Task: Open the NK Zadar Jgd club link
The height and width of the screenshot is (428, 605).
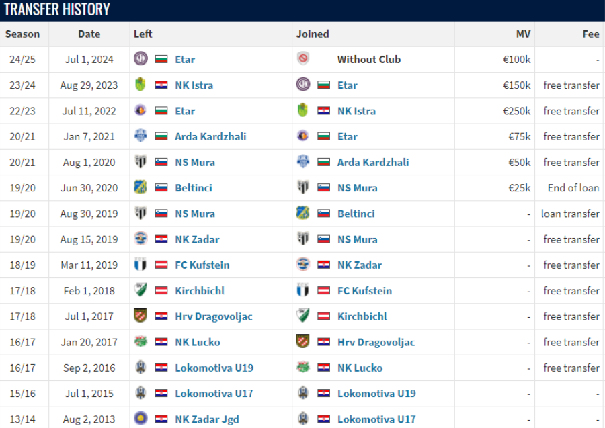Action: [x=207, y=419]
